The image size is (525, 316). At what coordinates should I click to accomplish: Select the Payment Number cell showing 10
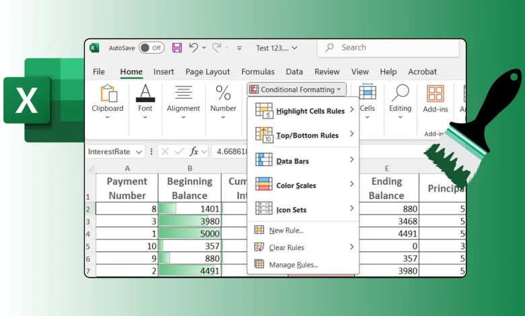tap(127, 246)
